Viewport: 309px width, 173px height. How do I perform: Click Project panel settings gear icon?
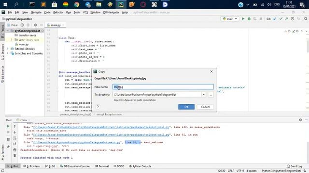[35, 25]
